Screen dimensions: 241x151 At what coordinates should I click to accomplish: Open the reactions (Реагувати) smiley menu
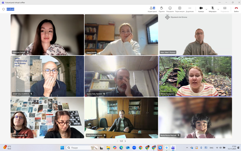tap(170, 8)
